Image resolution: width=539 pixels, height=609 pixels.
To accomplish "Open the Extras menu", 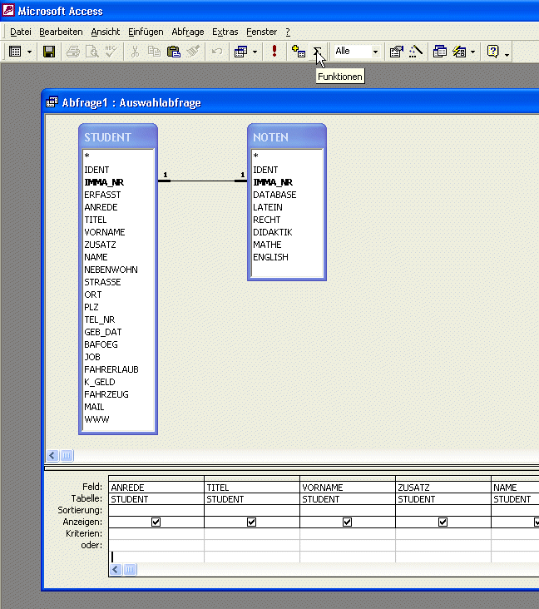I will pos(225,32).
